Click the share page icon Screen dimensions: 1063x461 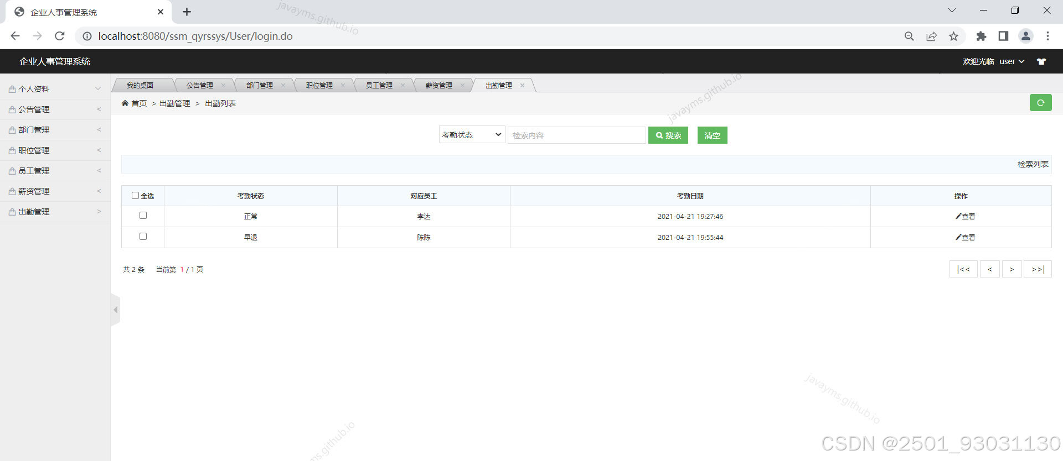click(931, 36)
